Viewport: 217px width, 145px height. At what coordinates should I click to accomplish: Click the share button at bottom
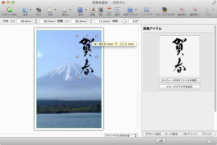tap(160, 141)
